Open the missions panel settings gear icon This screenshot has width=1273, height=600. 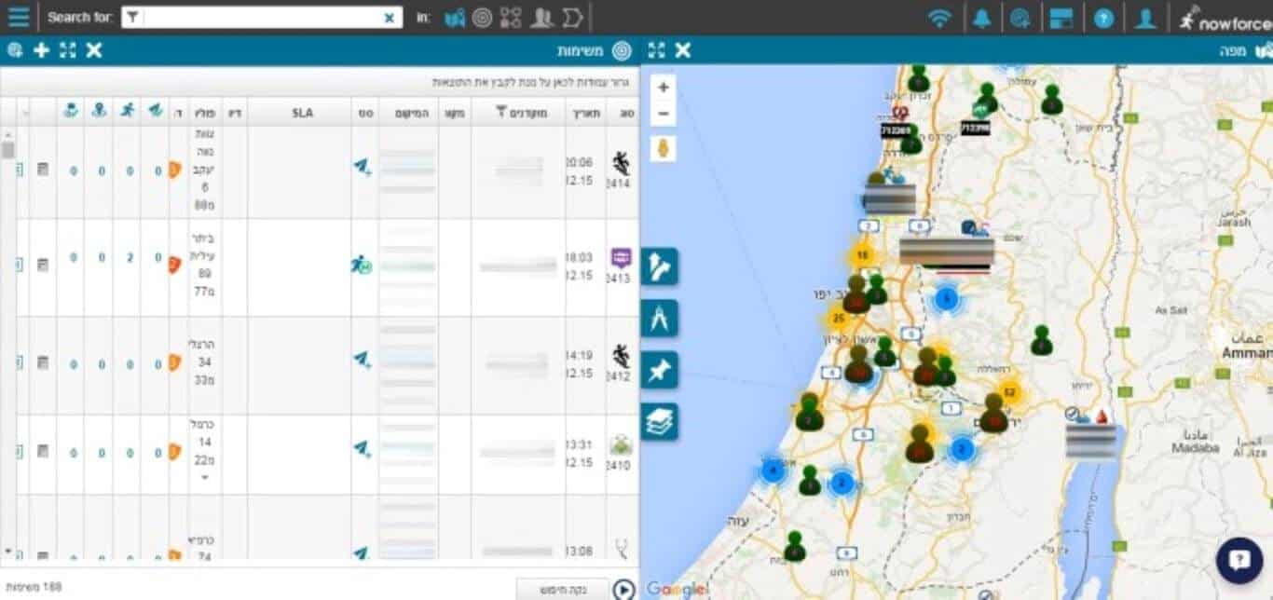15,50
